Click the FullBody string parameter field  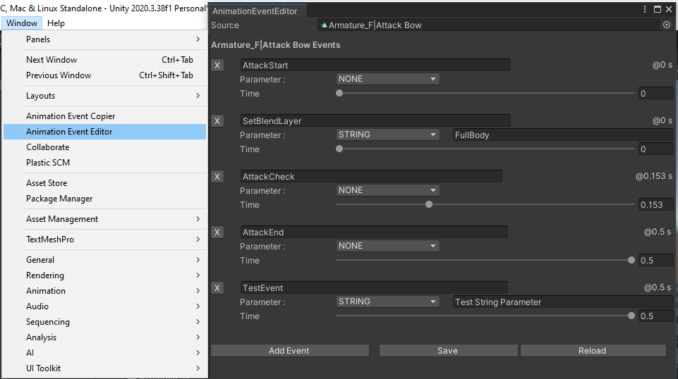(x=561, y=135)
